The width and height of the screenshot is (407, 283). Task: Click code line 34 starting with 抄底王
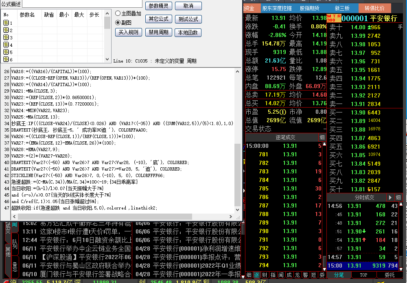[122, 123]
